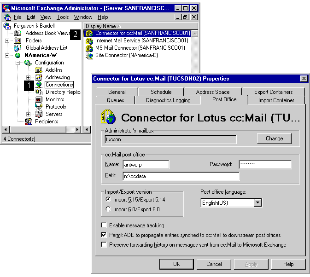Click the tree pane horizontal scrollbar right arrow
Image resolution: width=310 pixels, height=277 pixels.
pos(77,130)
